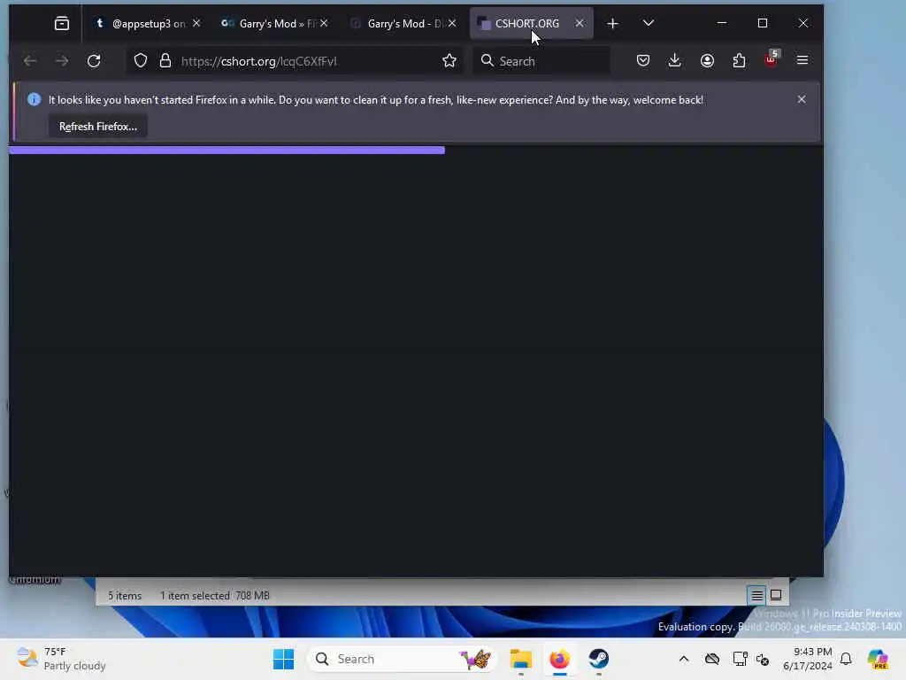Viewport: 906px width, 680px height.
Task: Expand the list all tabs dropdown
Action: coord(649,23)
